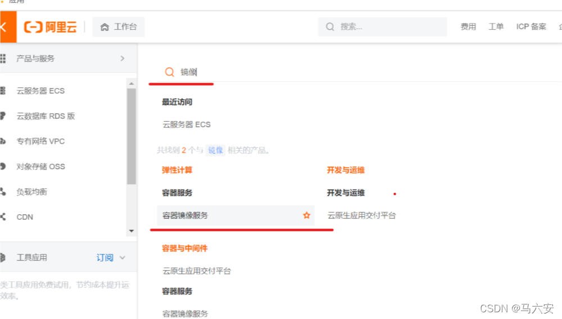Viewport: 562px width, 319px height.
Task: Open CDN in the sidebar
Action: (25, 217)
